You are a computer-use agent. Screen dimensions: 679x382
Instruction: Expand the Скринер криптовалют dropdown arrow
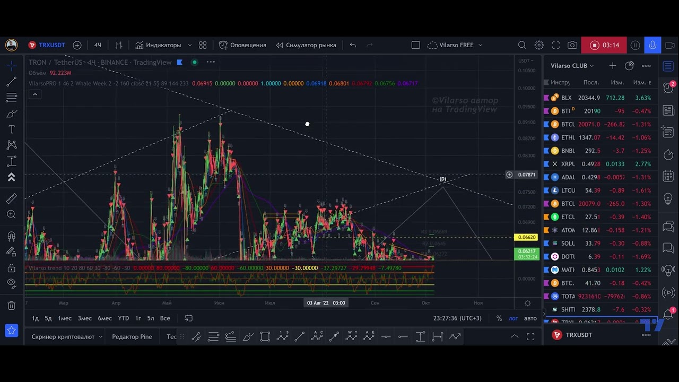coord(100,337)
